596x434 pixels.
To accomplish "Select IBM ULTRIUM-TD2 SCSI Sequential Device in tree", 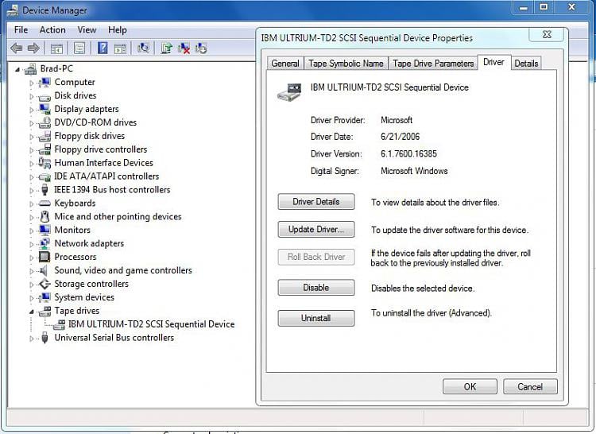I will click(151, 324).
